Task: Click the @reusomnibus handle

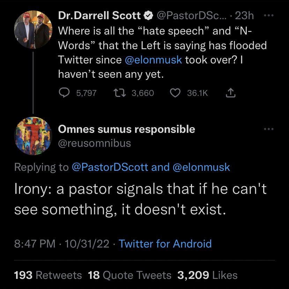Action: pos(94,143)
